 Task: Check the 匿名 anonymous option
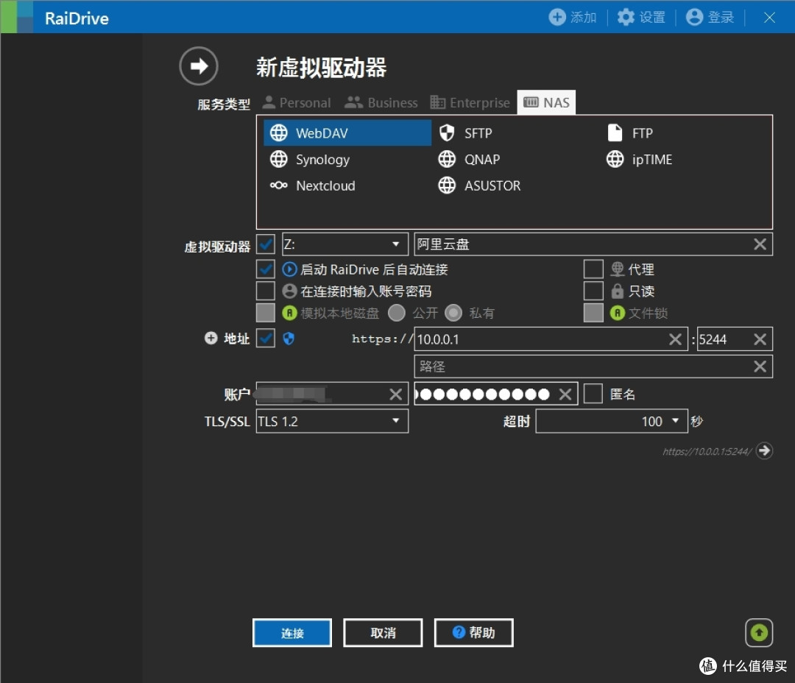(593, 394)
